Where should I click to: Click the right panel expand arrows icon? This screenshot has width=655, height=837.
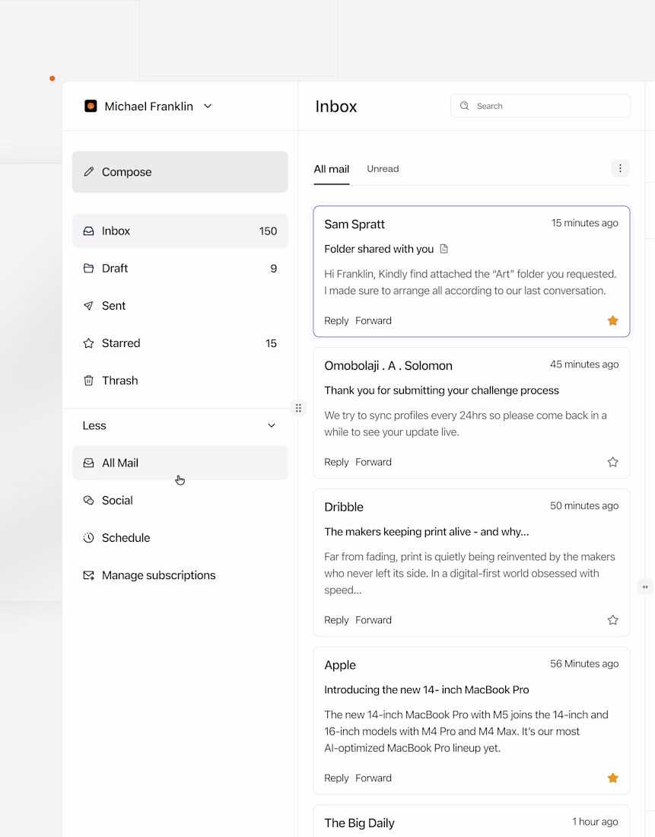(645, 587)
